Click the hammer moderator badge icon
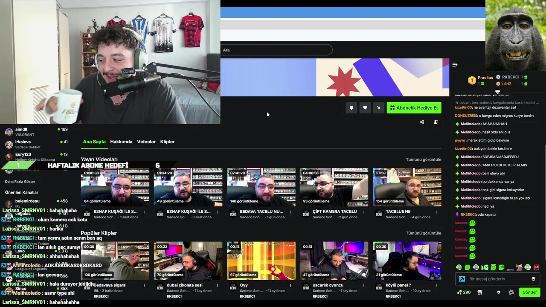This screenshot has height=307, width=546. 462,279
